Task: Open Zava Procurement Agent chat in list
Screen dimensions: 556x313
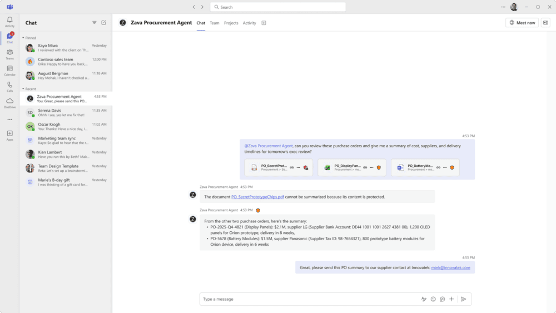Action: point(66,98)
